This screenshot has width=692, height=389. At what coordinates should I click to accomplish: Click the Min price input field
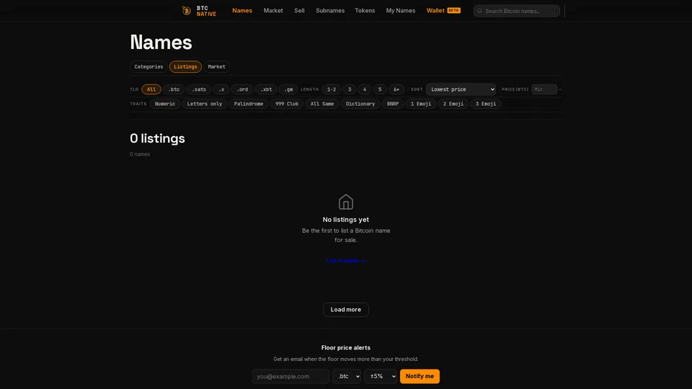point(544,89)
